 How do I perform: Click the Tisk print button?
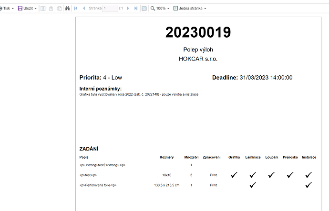5,9
